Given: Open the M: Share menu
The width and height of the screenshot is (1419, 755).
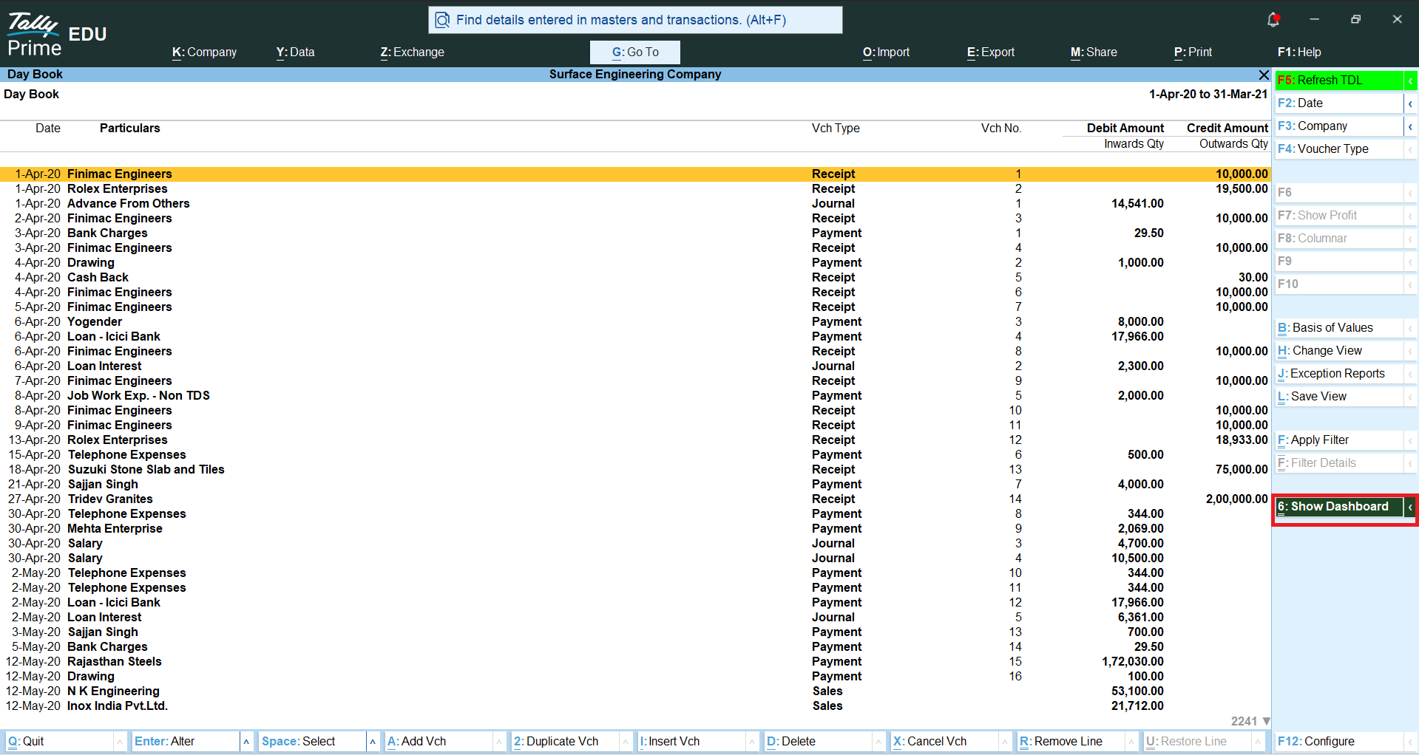Looking at the screenshot, I should (x=1094, y=52).
